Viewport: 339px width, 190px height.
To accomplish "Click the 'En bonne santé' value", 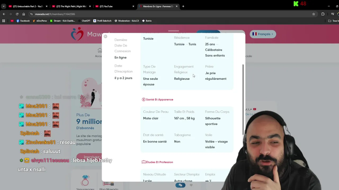I will point(155,141).
